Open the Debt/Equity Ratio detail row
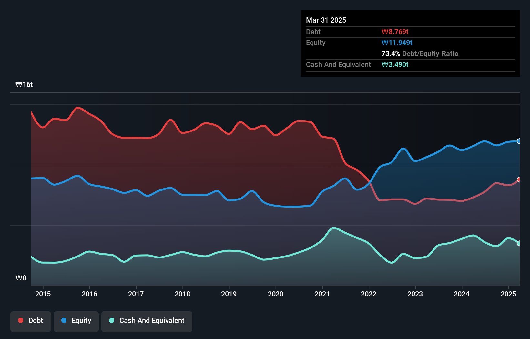The height and width of the screenshot is (339, 530). point(420,53)
